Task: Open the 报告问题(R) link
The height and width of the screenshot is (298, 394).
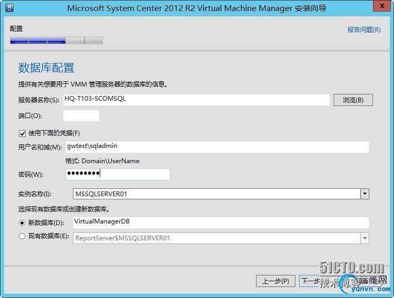Action: (364, 30)
